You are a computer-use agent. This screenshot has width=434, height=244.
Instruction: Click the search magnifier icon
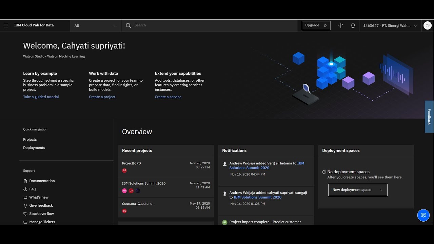pyautogui.click(x=128, y=25)
